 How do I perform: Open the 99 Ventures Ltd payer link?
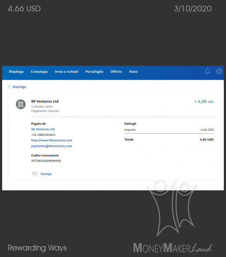point(43,129)
